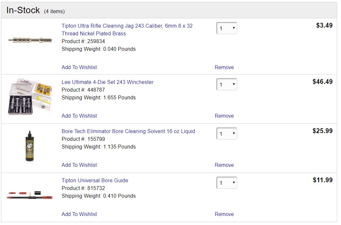Remove Tipton Cleaning Jag from cart
The width and height of the screenshot is (341, 225).
coord(224,67)
